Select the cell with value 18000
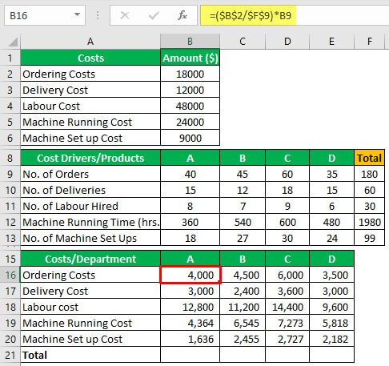The height and width of the screenshot is (366, 389). (190, 74)
